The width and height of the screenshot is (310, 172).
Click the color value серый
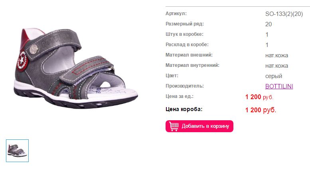pos(274,76)
